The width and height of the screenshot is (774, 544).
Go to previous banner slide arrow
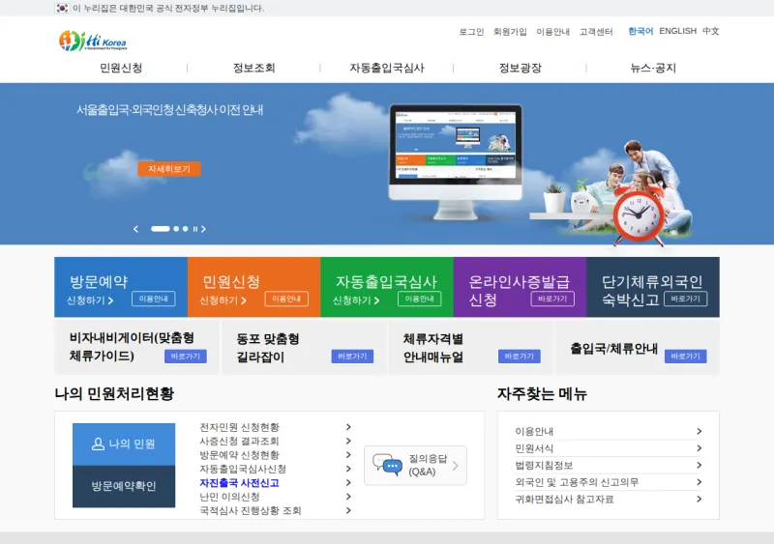[x=135, y=229]
